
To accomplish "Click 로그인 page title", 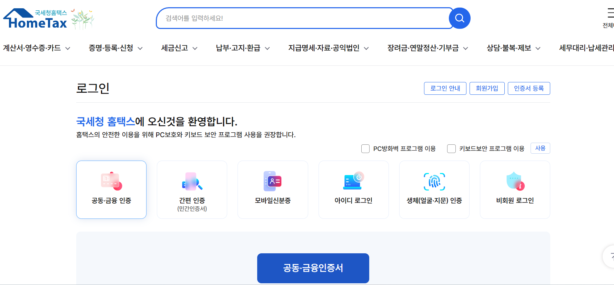I will (x=93, y=88).
